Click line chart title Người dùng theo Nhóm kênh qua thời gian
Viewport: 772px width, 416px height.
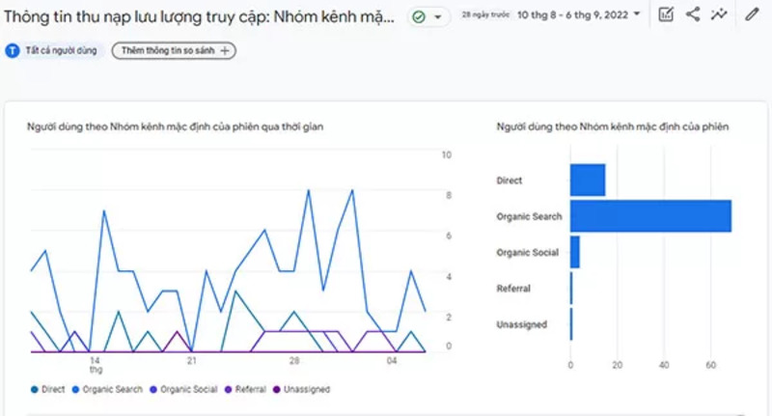coord(175,126)
